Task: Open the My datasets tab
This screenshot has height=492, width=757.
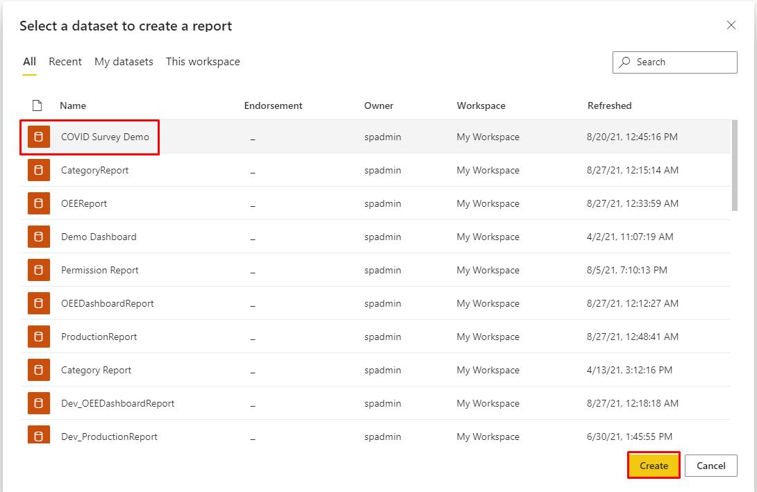Action: [123, 62]
